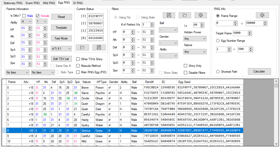280x147 pixels.
Task: Open the Current Status load folder icon
Action: click(82, 48)
